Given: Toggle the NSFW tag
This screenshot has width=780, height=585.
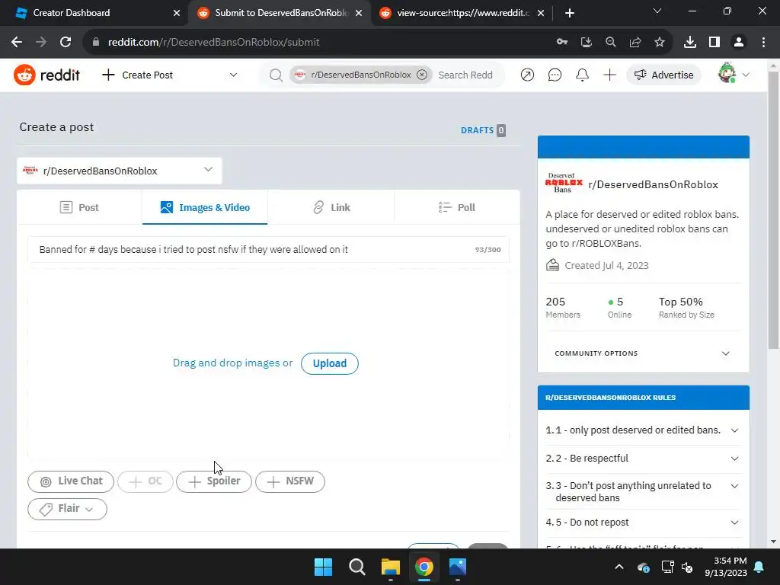Looking at the screenshot, I should (290, 481).
